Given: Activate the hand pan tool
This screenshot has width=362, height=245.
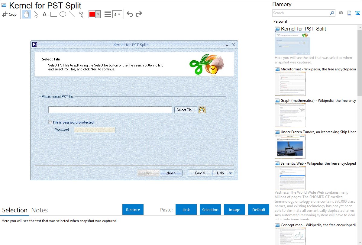Looking at the screenshot, I should 27,14.
